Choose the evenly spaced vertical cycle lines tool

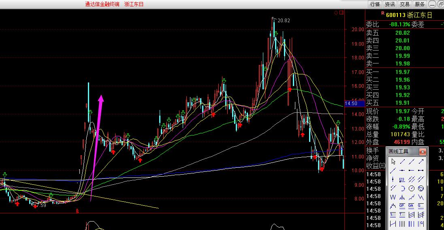[402, 224]
